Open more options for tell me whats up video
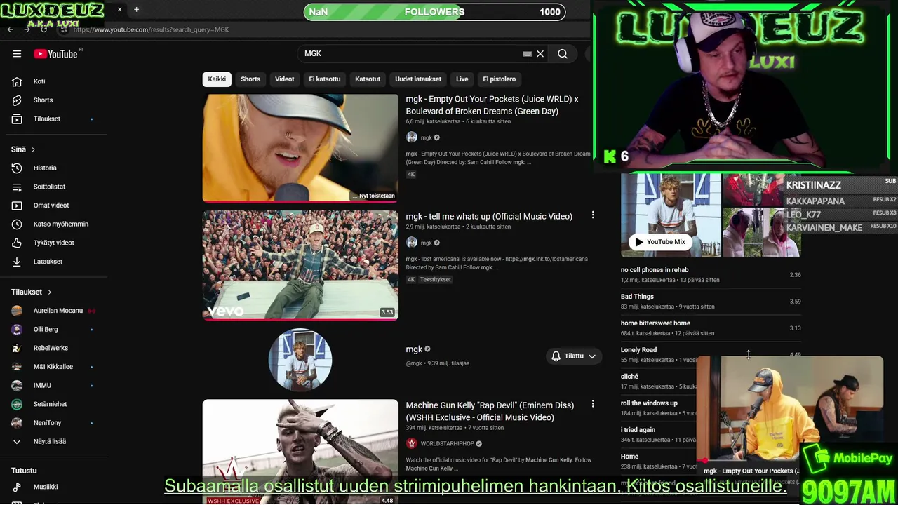This screenshot has width=898, height=505. (593, 215)
